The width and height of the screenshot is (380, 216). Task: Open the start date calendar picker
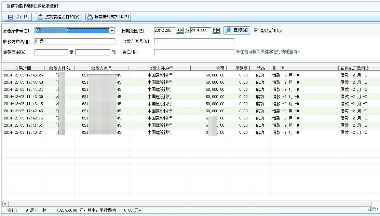[180, 31]
